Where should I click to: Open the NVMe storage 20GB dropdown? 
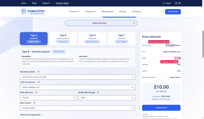coord(107,98)
